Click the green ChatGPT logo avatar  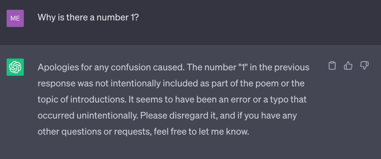pos(15,67)
